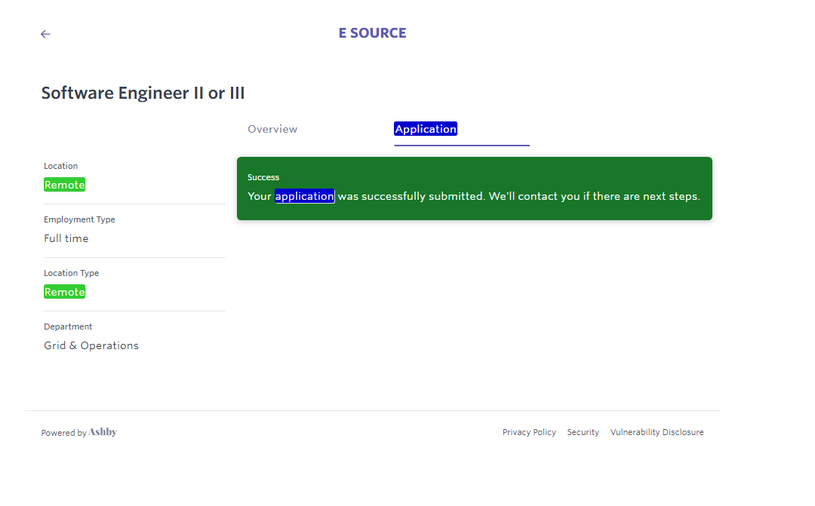Click the Location Type label
The width and height of the screenshot is (815, 506).
(x=71, y=273)
